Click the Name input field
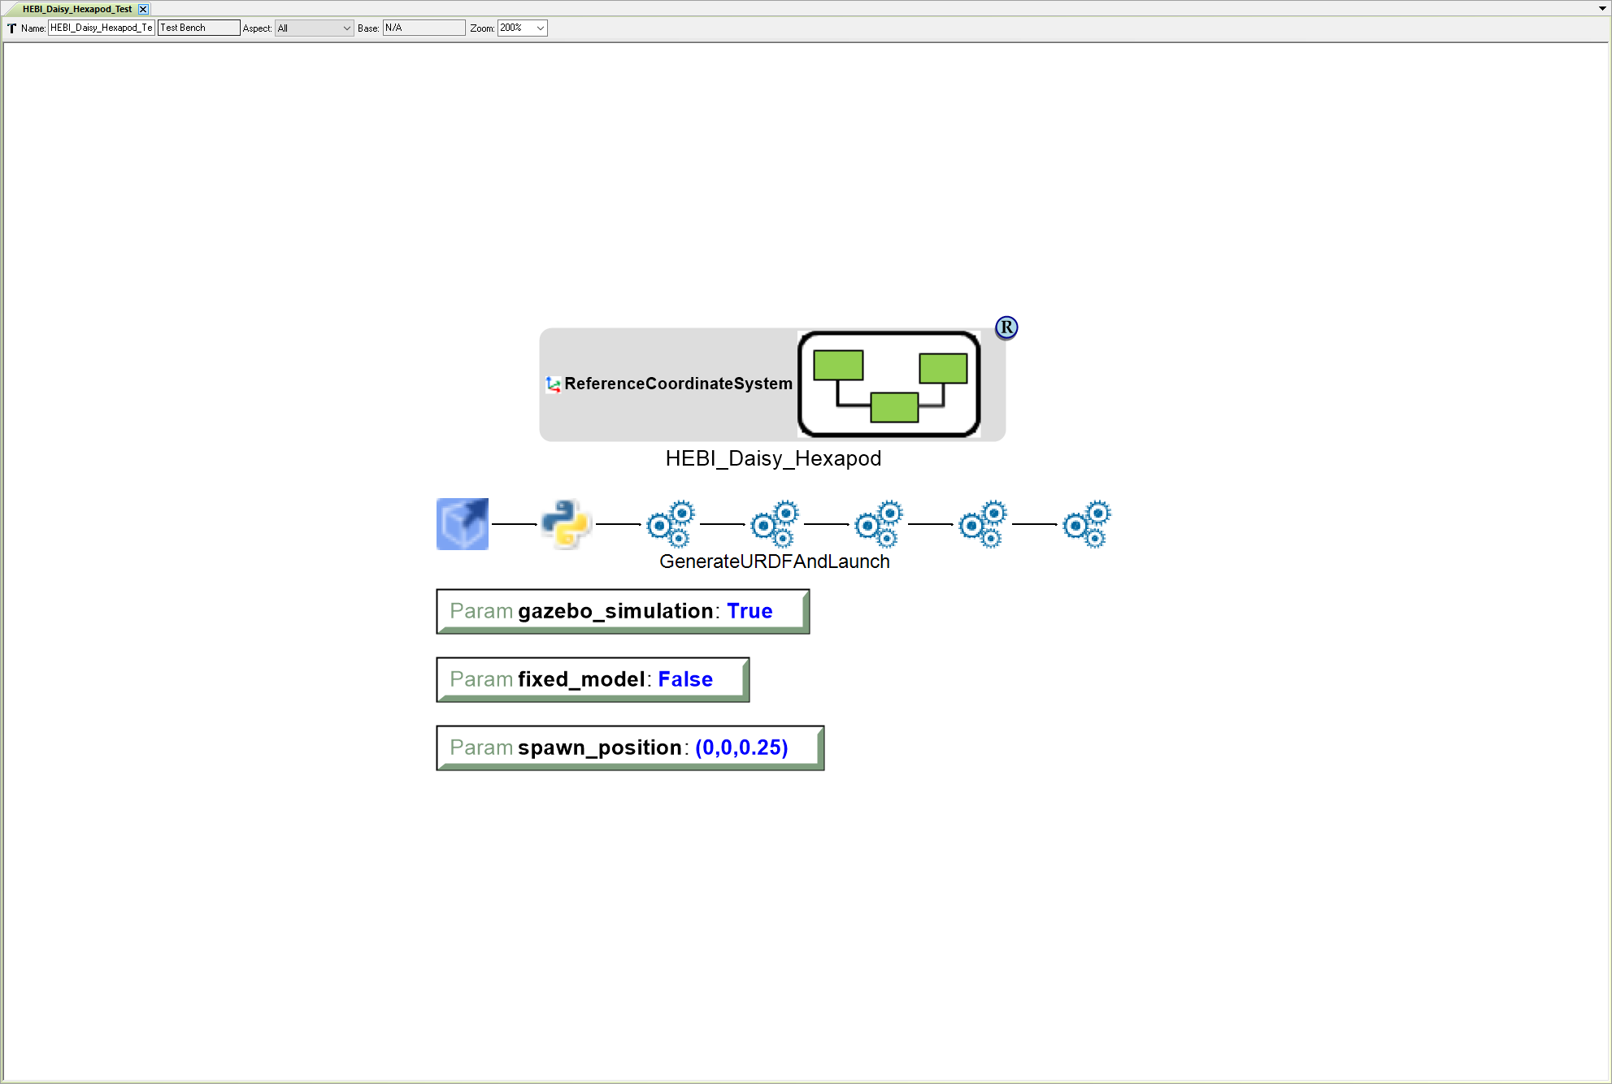Viewport: 1612px width, 1084px height. point(100,27)
